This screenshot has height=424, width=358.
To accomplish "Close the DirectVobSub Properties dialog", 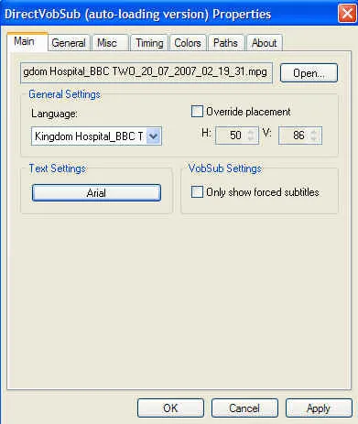I will coord(347,14).
